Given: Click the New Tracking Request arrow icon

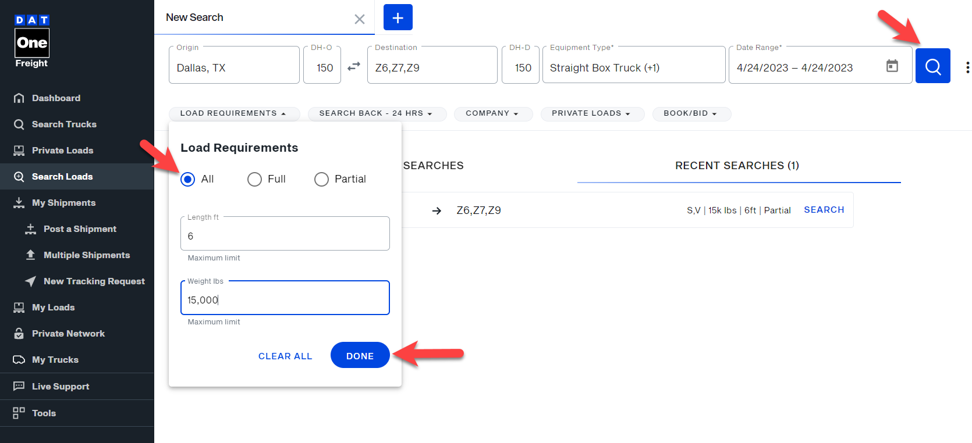Looking at the screenshot, I should [x=31, y=281].
